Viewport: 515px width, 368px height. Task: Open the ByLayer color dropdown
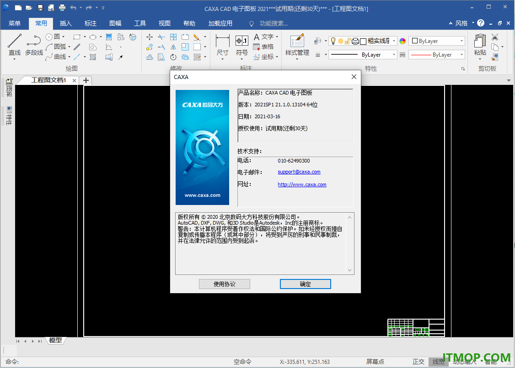pyautogui.click(x=437, y=41)
